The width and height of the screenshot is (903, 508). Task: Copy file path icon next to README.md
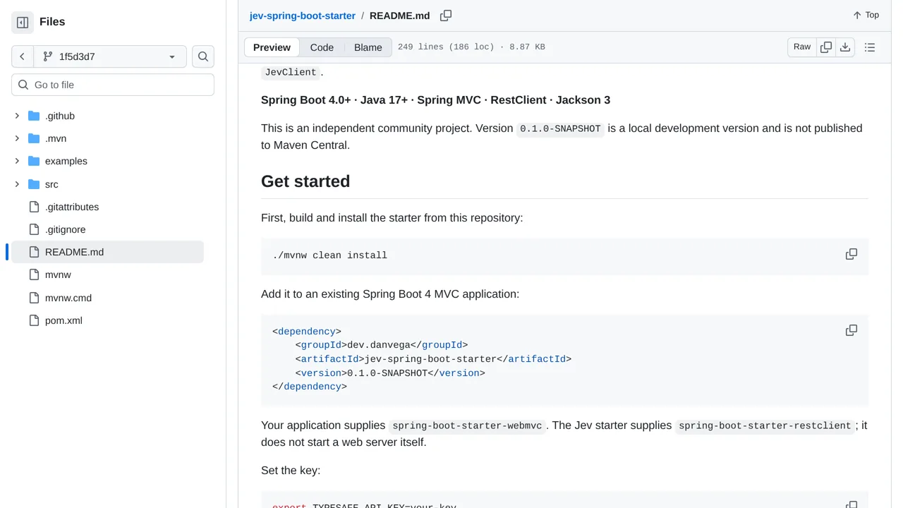click(446, 16)
